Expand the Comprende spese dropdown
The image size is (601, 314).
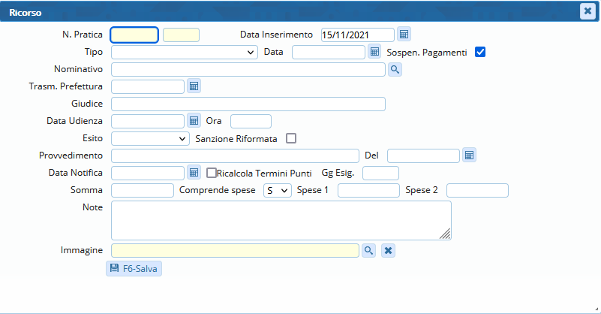click(x=278, y=191)
